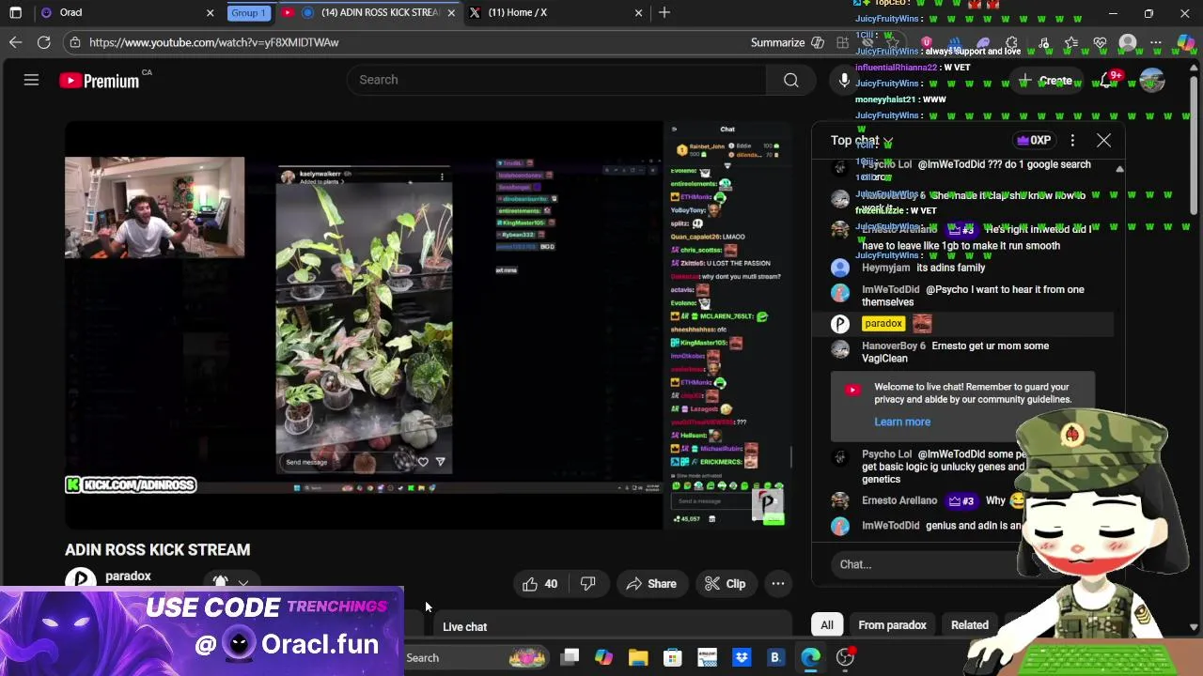
Task: Like the video with thumbs up
Action: coord(540,584)
